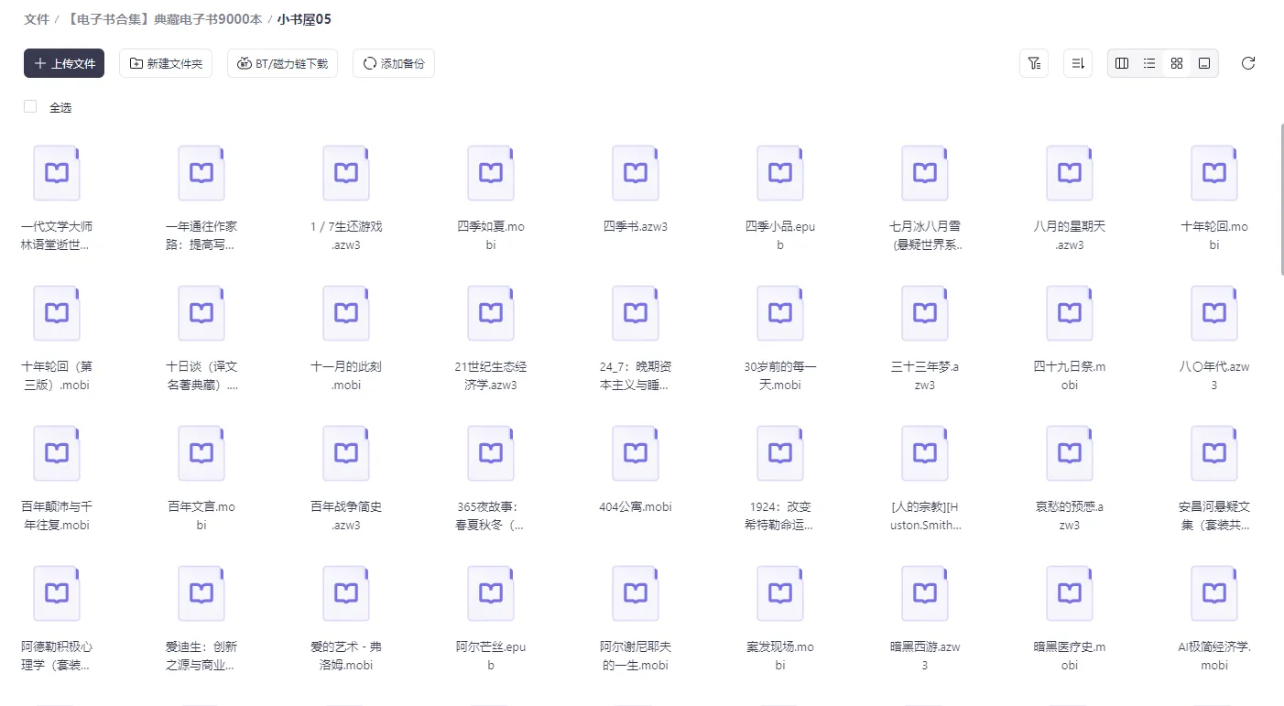Click file name 阿尔谢尼耶夫的一生.mobi

636,656
